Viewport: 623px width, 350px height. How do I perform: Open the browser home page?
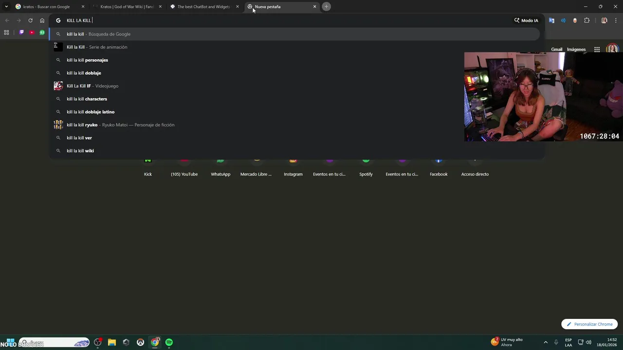pyautogui.click(x=42, y=20)
